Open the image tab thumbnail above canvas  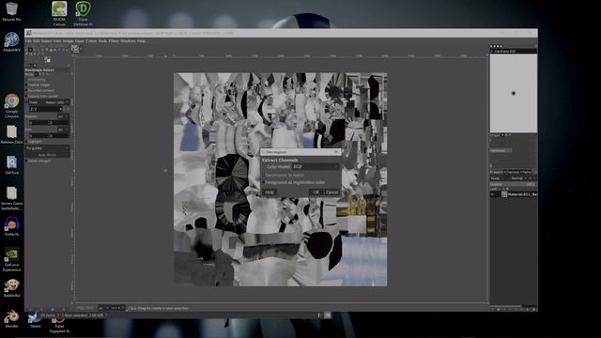tap(75, 49)
